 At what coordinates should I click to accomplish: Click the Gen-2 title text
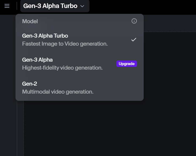pyautogui.click(x=29, y=84)
